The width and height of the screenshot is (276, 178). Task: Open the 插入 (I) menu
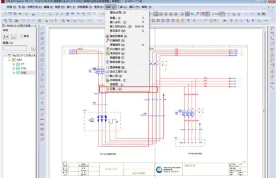tap(71, 7)
